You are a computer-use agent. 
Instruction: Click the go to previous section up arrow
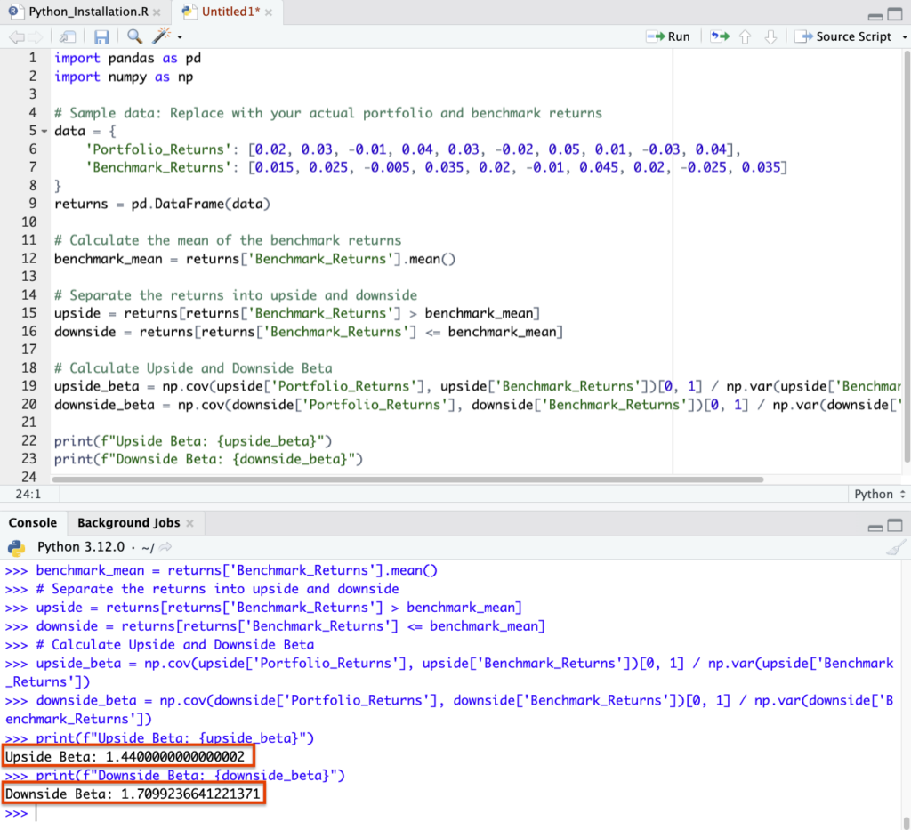click(x=746, y=36)
